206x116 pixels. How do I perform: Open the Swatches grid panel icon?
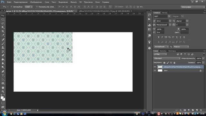pos(149,30)
